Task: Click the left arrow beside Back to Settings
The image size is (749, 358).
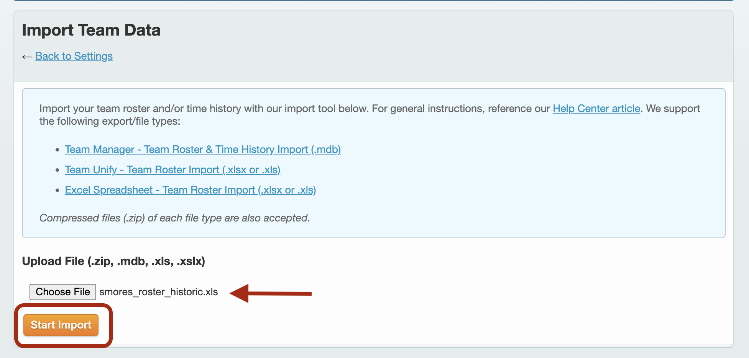Action: point(26,57)
